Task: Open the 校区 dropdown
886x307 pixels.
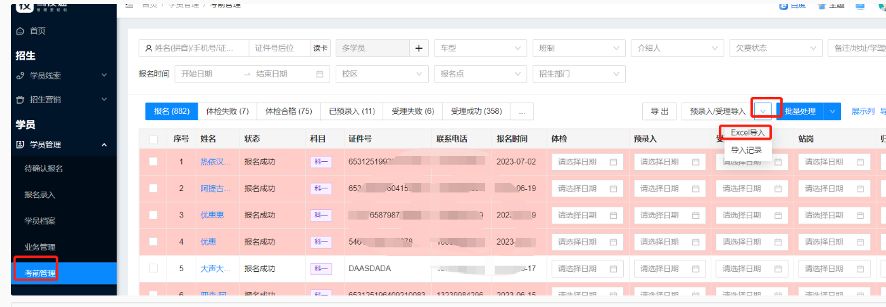Action: 382,74
